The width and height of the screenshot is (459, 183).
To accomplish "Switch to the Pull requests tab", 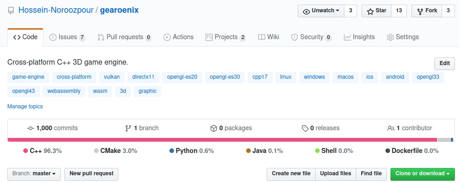I will [124, 37].
